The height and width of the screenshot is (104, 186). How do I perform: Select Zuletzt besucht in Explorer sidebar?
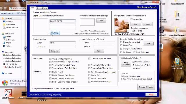click(x=12, y=28)
